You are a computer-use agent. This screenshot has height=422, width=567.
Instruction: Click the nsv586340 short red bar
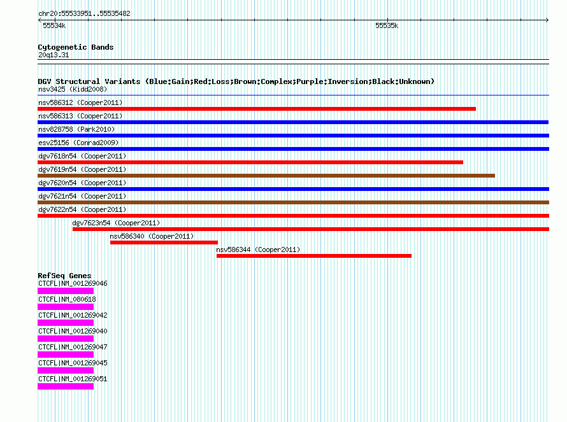pos(164,243)
